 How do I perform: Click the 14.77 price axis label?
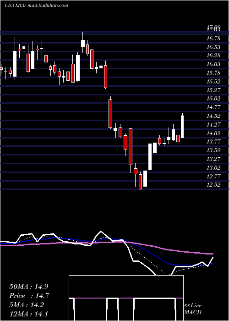point(213,107)
